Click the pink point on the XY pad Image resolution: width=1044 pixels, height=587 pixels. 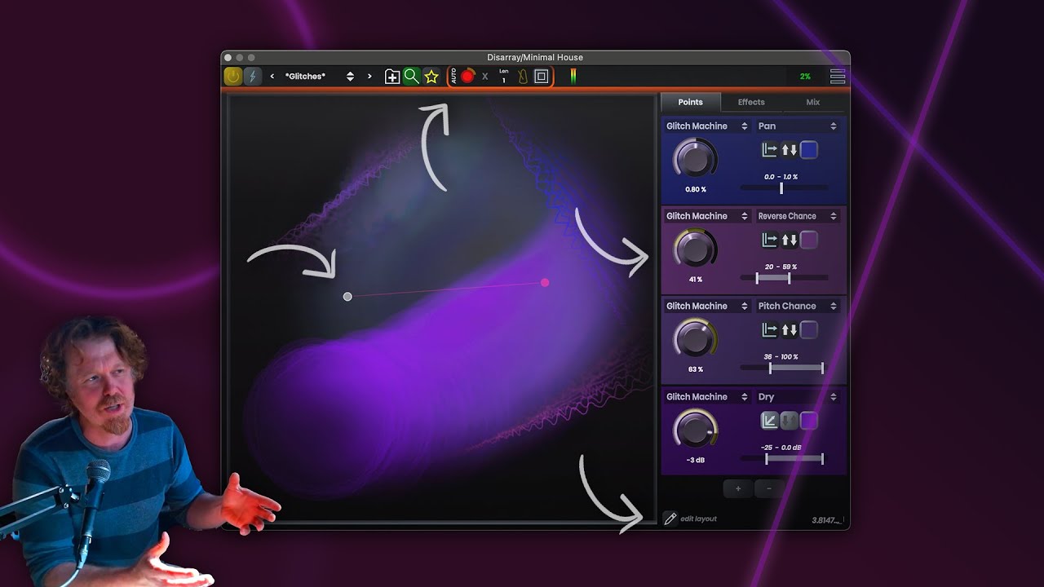click(545, 283)
